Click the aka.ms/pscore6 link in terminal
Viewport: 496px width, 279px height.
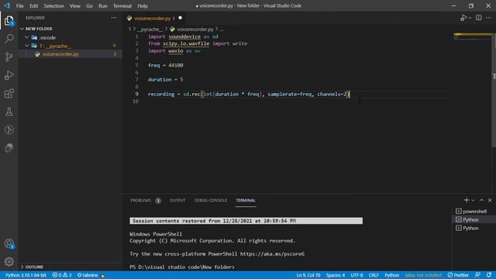coord(272,254)
